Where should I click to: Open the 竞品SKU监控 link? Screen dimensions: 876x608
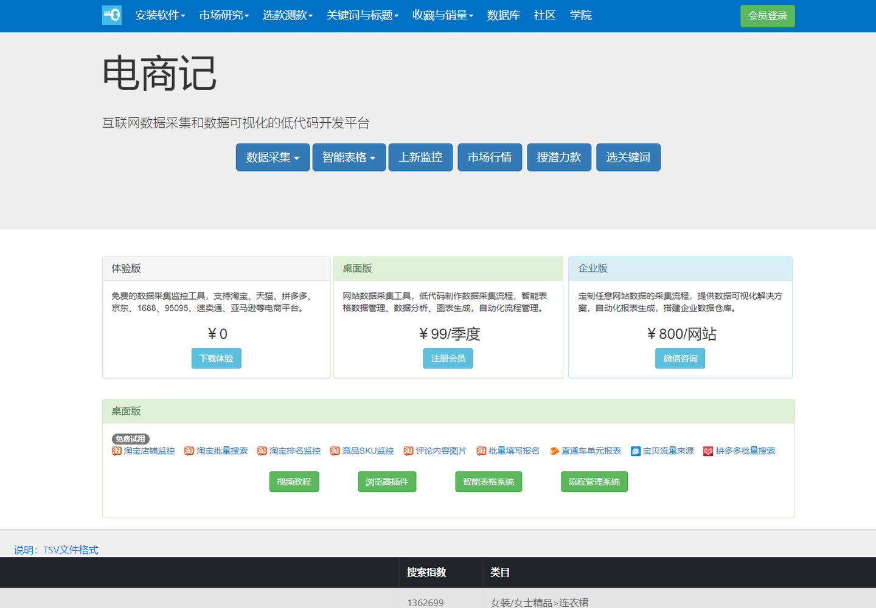point(368,451)
